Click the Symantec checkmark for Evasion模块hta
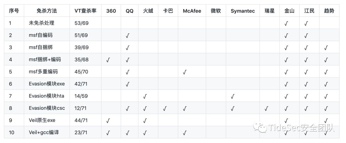346x143 pixels. click(233, 96)
